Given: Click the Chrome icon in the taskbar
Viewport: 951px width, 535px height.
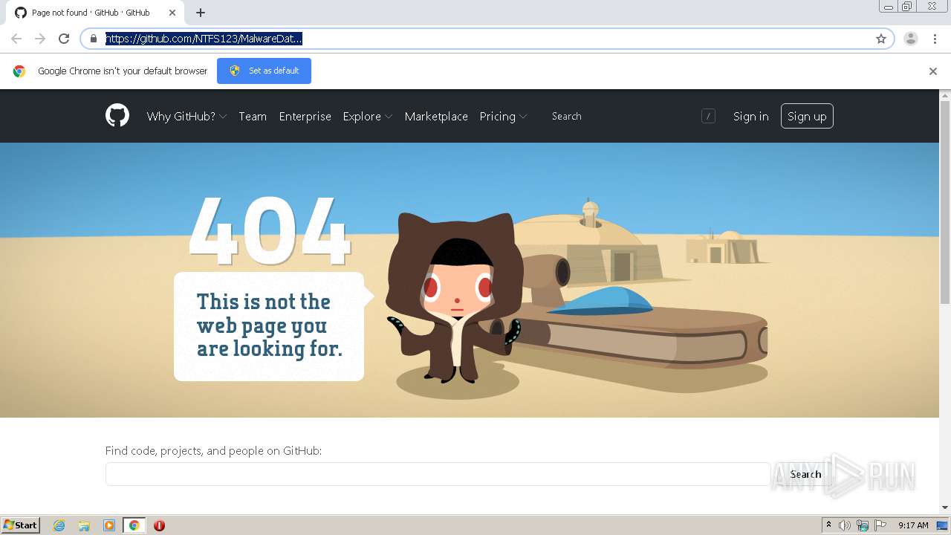Looking at the screenshot, I should (x=134, y=525).
